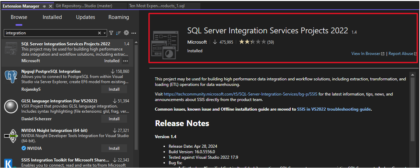Switch to the Installed tab
This screenshot has height=168, width=420.
click(x=52, y=17)
